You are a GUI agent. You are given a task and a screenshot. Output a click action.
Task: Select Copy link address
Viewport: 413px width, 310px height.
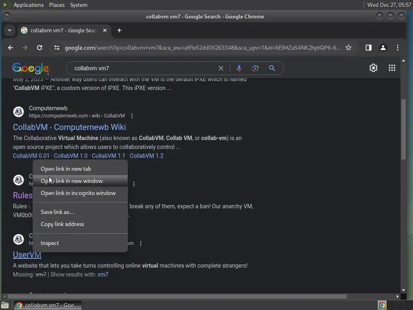click(80, 224)
